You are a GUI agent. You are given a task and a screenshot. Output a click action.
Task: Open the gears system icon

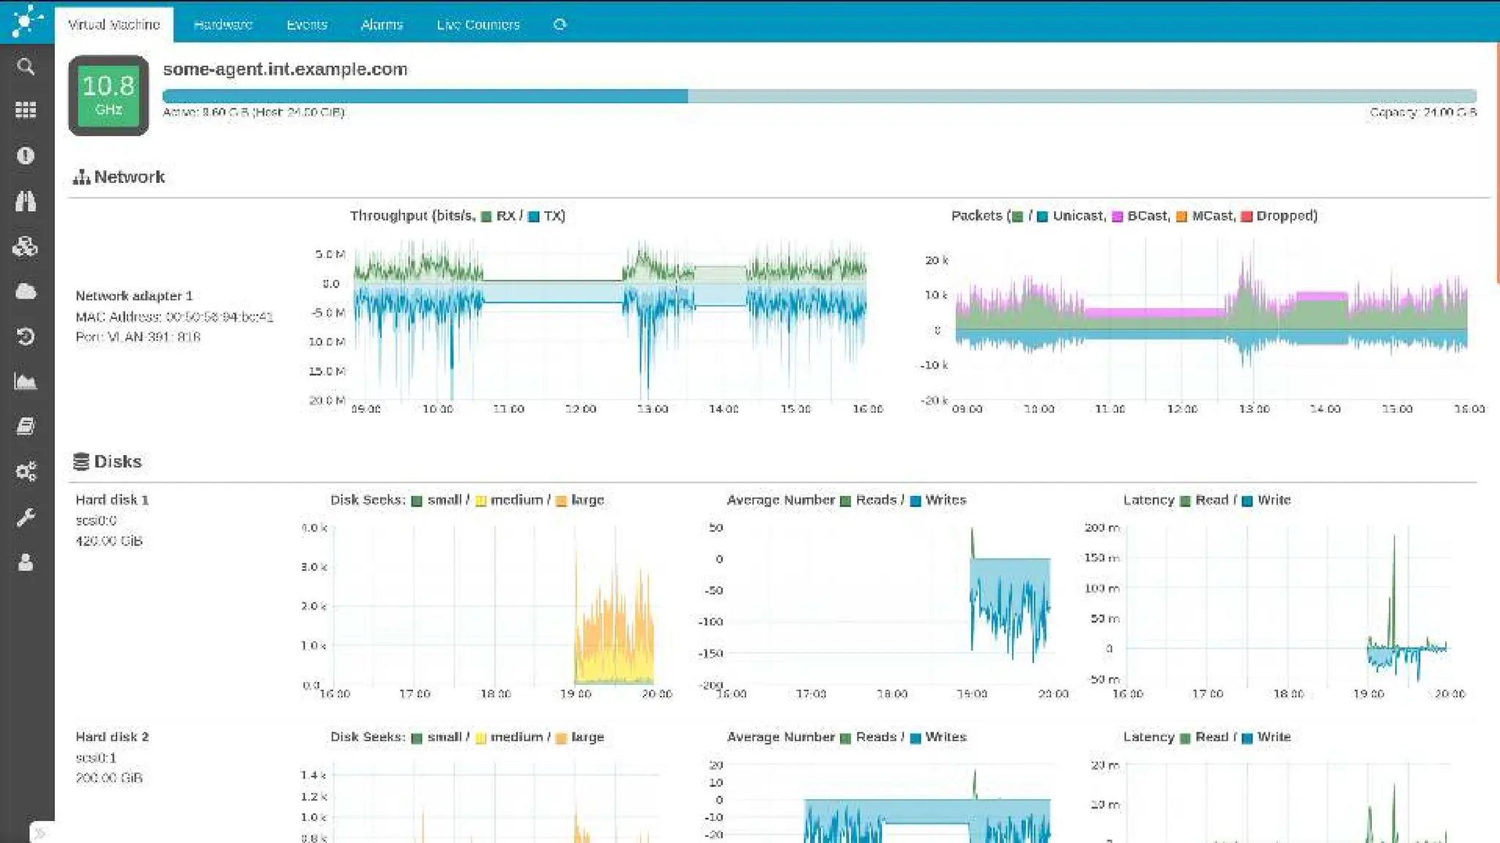[26, 472]
